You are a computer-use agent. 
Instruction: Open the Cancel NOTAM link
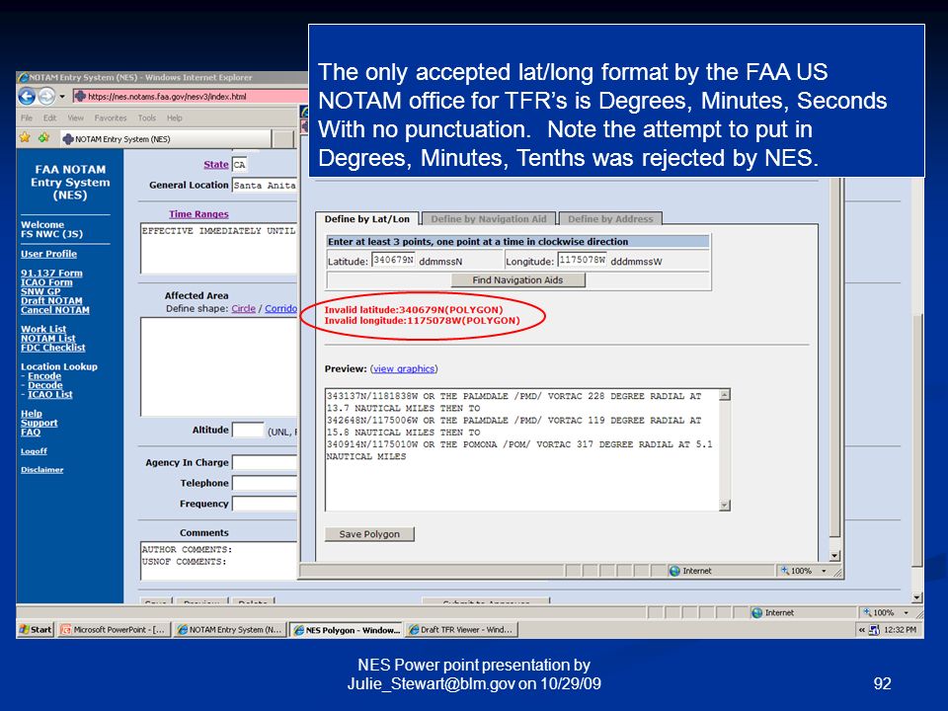click(x=55, y=309)
